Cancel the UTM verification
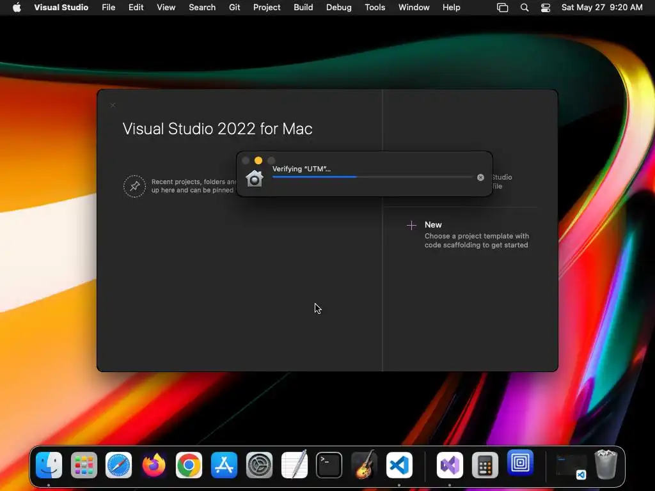655x491 pixels. point(480,178)
